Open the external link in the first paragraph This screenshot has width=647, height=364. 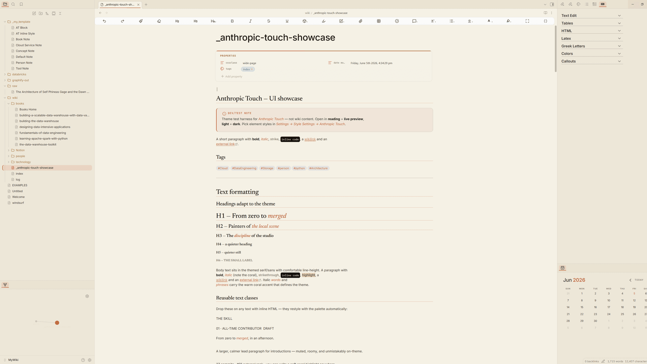227,144
